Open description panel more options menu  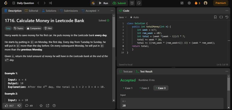tap(112, 11)
